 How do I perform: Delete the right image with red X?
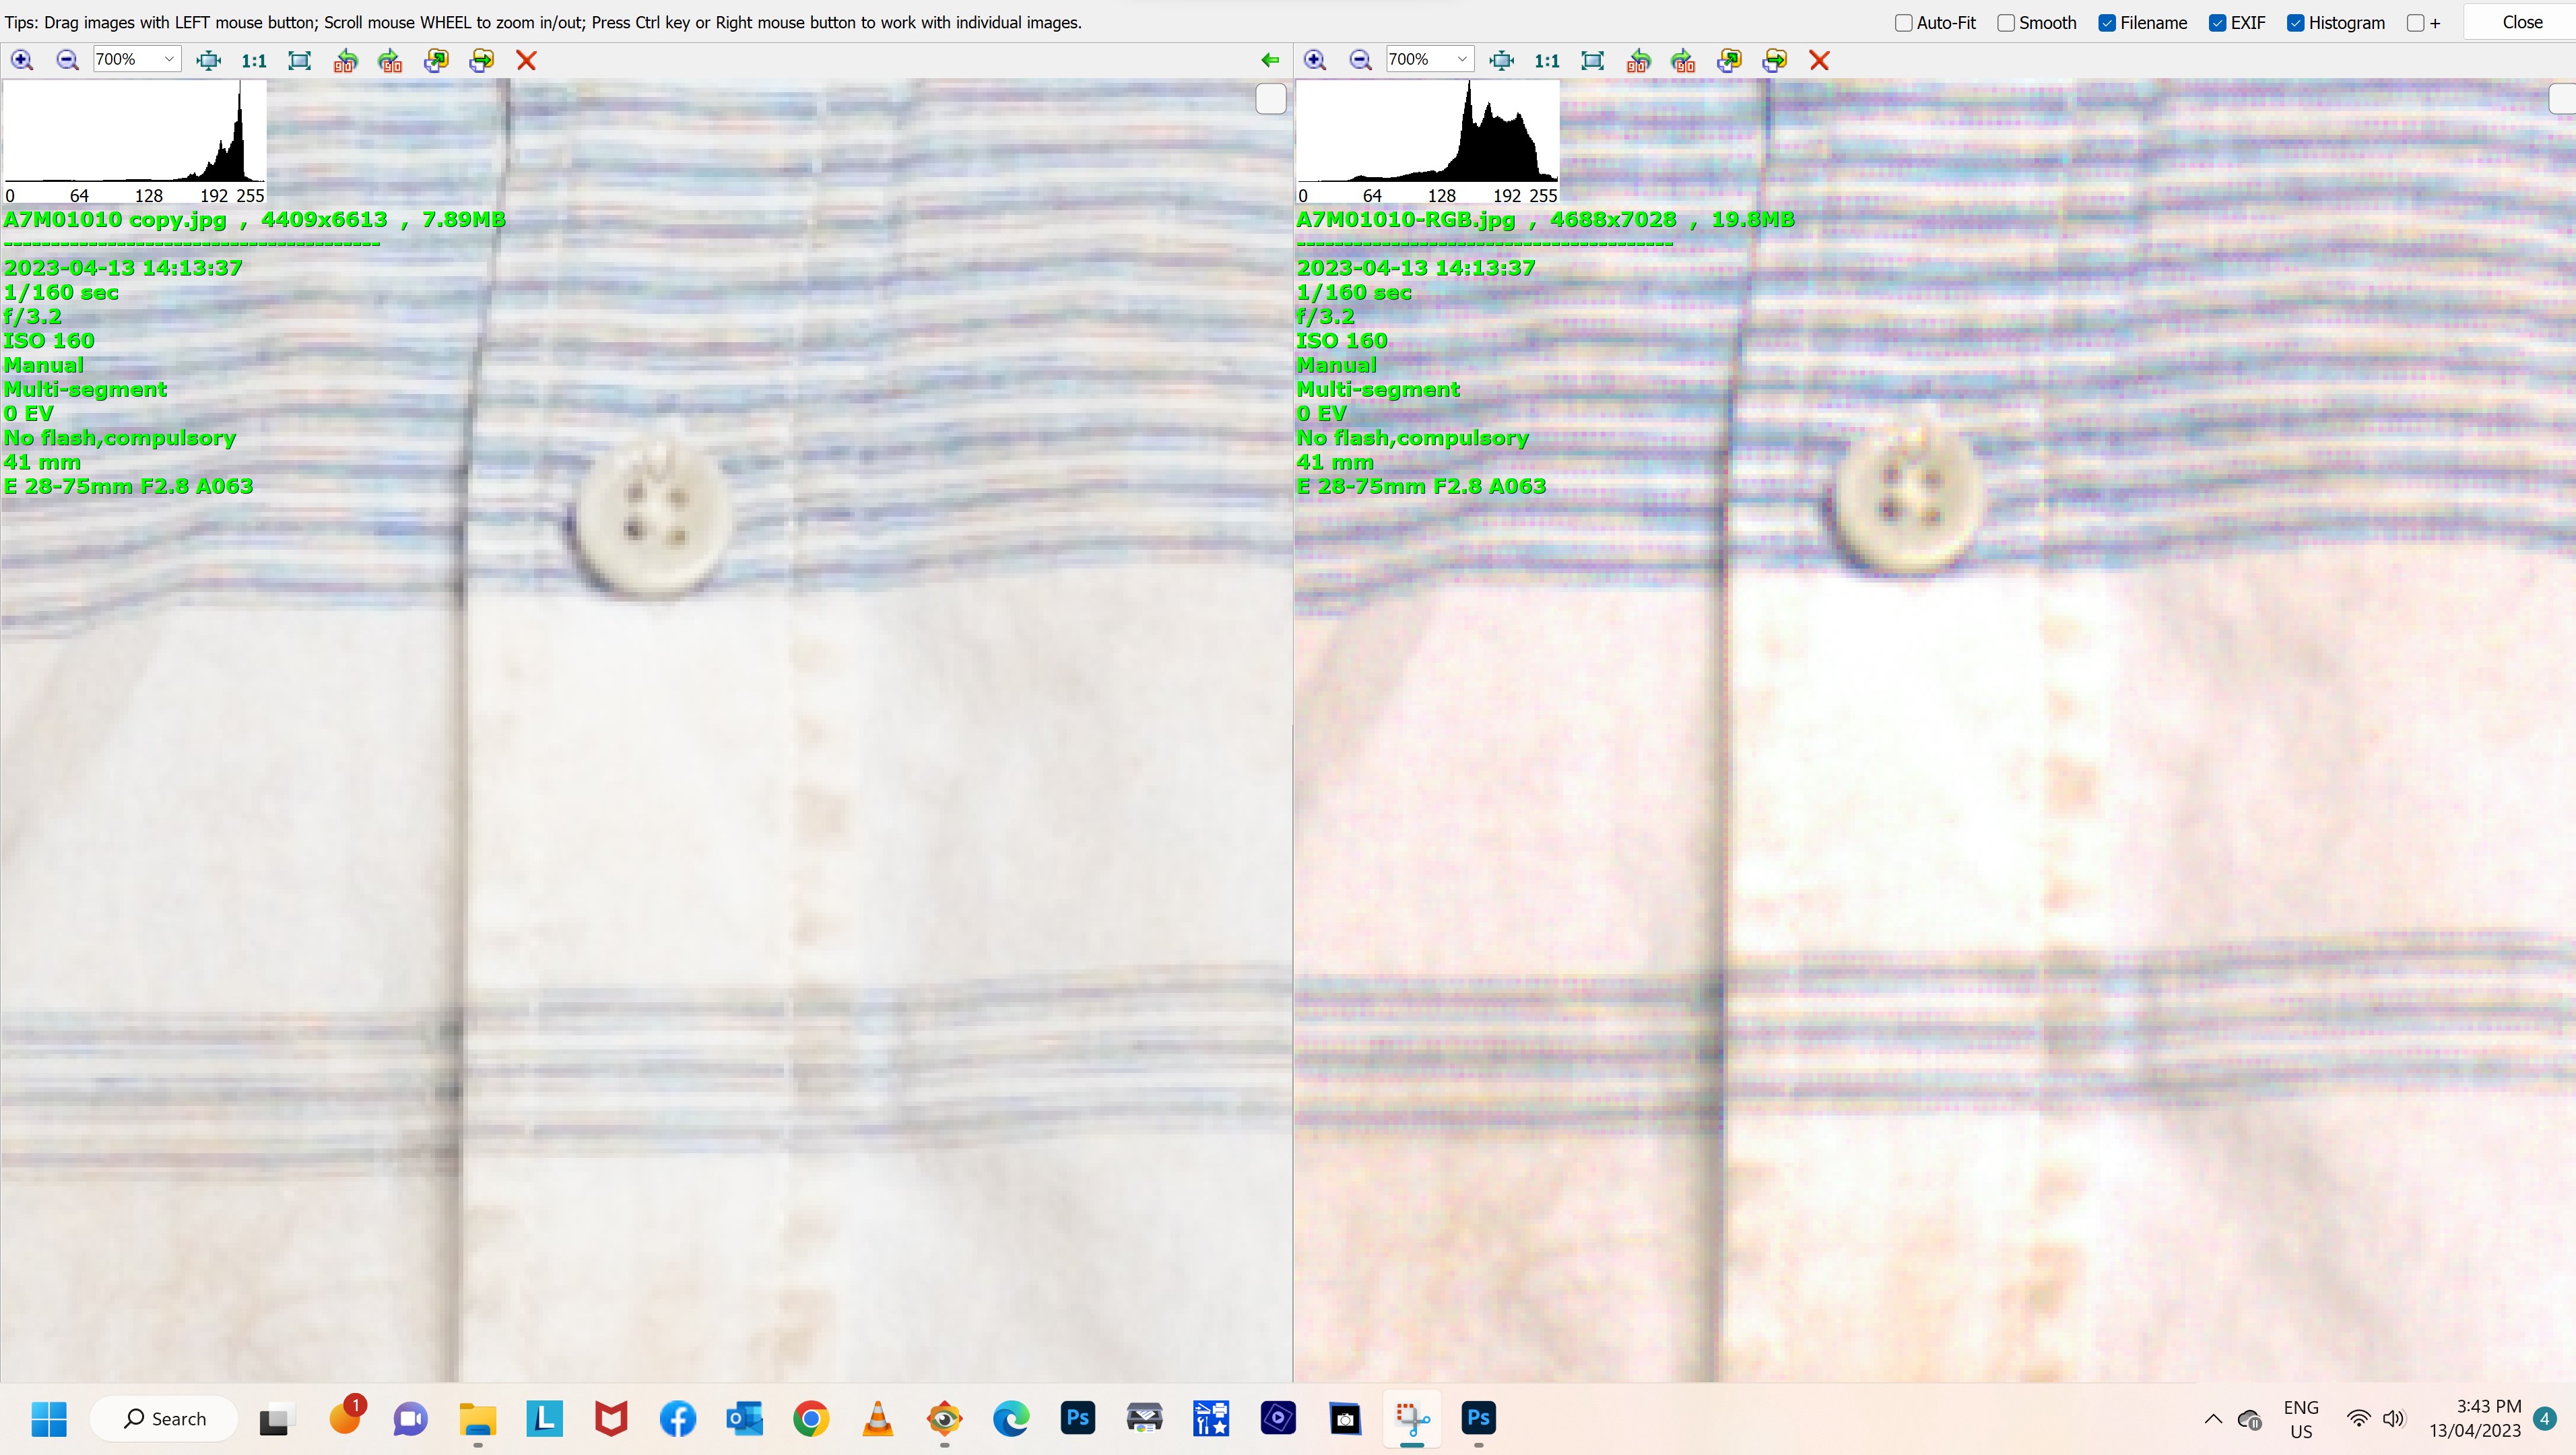[1819, 60]
